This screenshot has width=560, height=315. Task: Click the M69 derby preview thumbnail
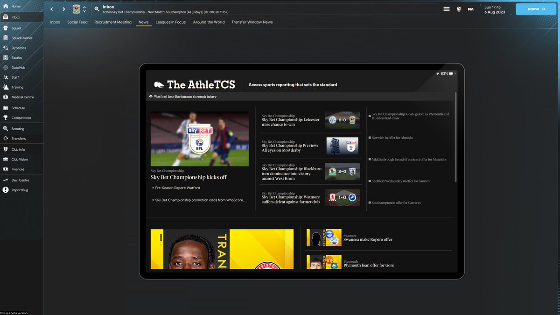tap(343, 146)
